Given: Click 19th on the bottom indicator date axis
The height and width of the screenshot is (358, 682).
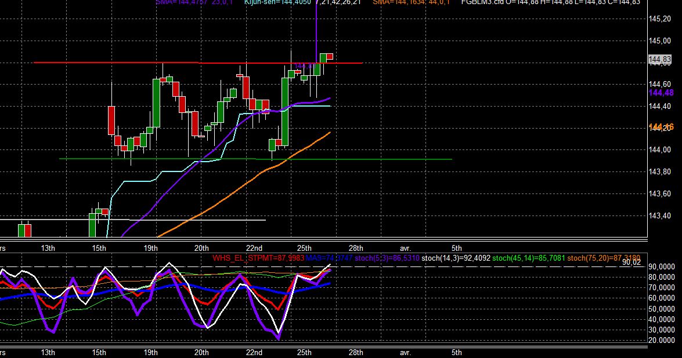Looking at the screenshot, I should tap(150, 352).
